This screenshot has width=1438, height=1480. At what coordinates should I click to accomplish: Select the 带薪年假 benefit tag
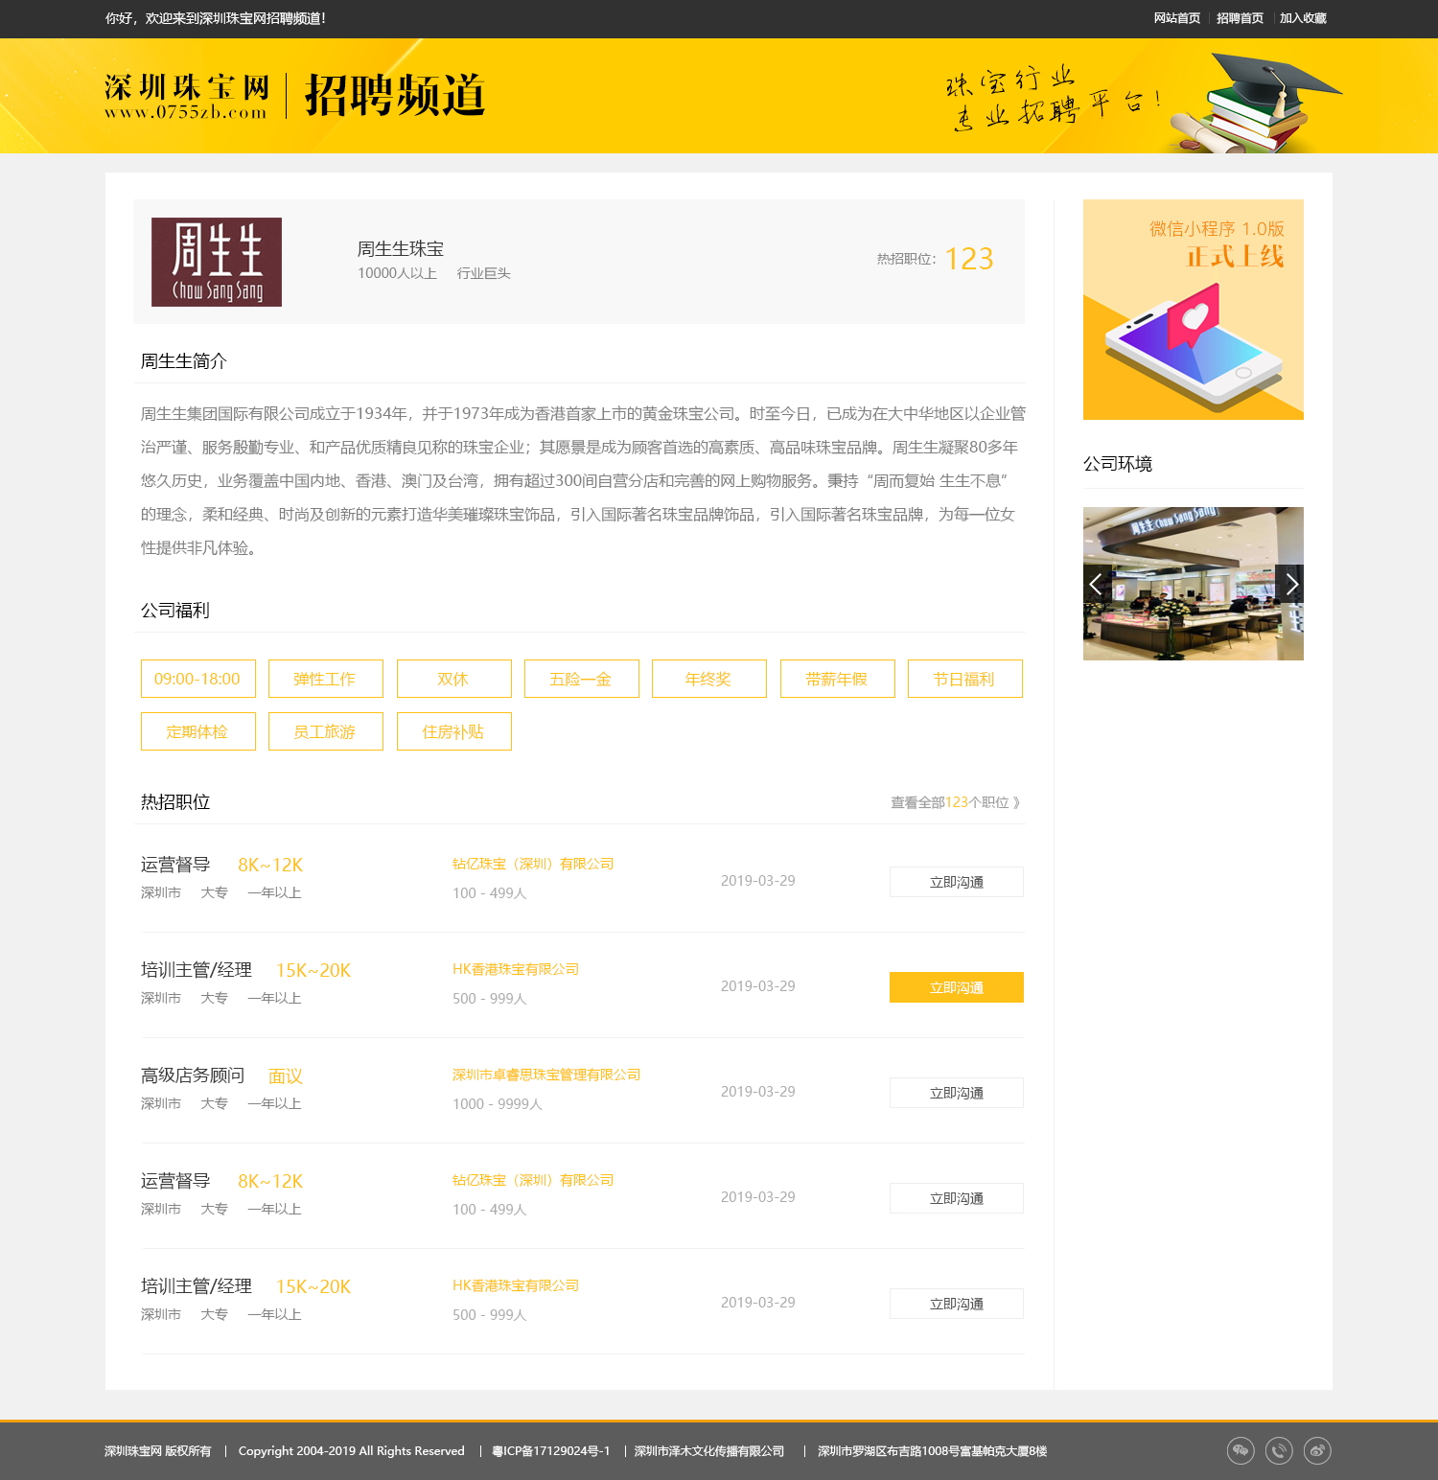(836, 679)
